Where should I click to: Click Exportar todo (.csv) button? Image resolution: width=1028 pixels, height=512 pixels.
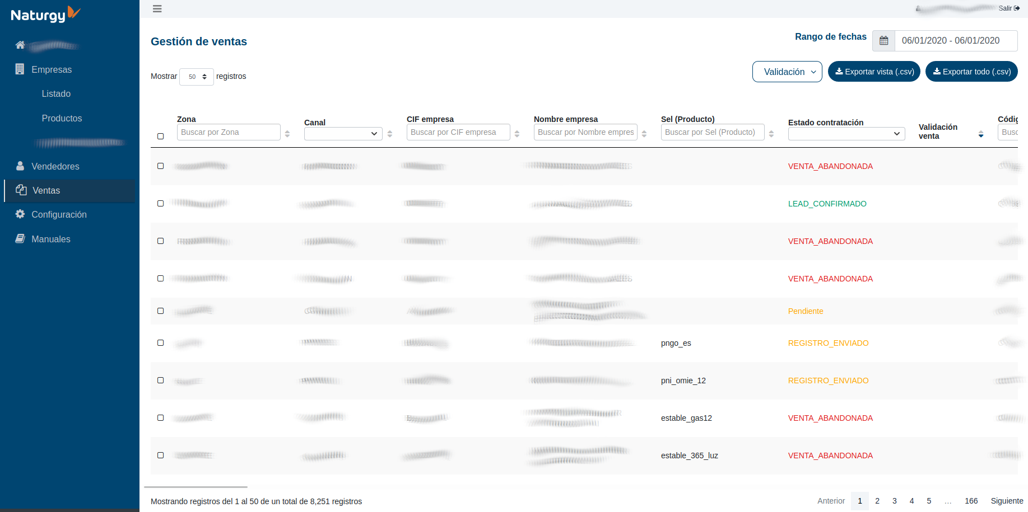pyautogui.click(x=971, y=72)
